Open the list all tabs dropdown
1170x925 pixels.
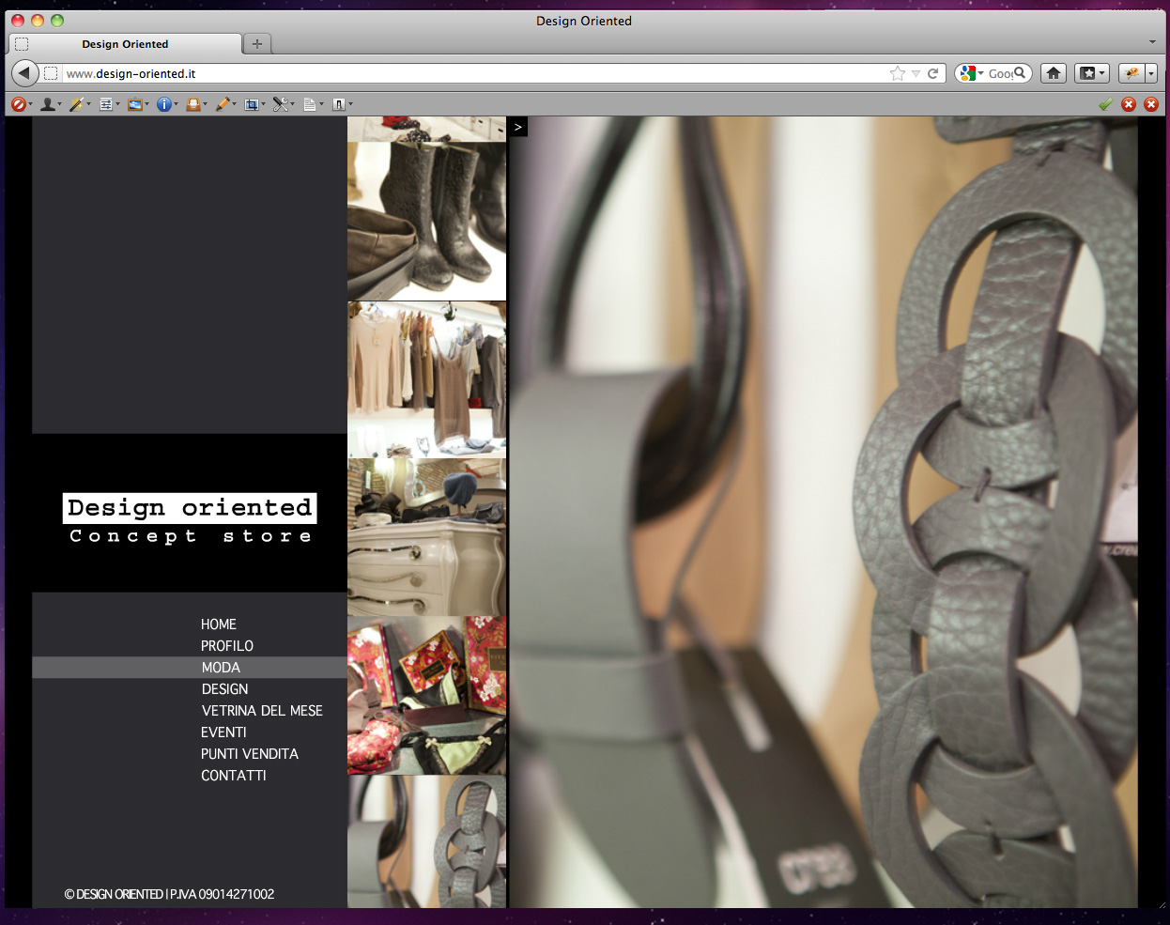click(1152, 42)
